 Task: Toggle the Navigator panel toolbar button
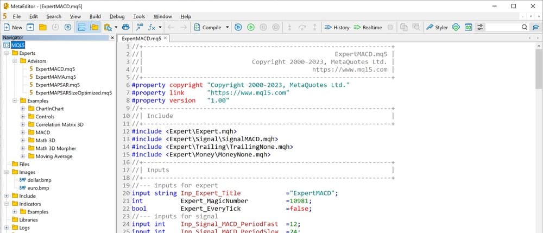coord(94,27)
